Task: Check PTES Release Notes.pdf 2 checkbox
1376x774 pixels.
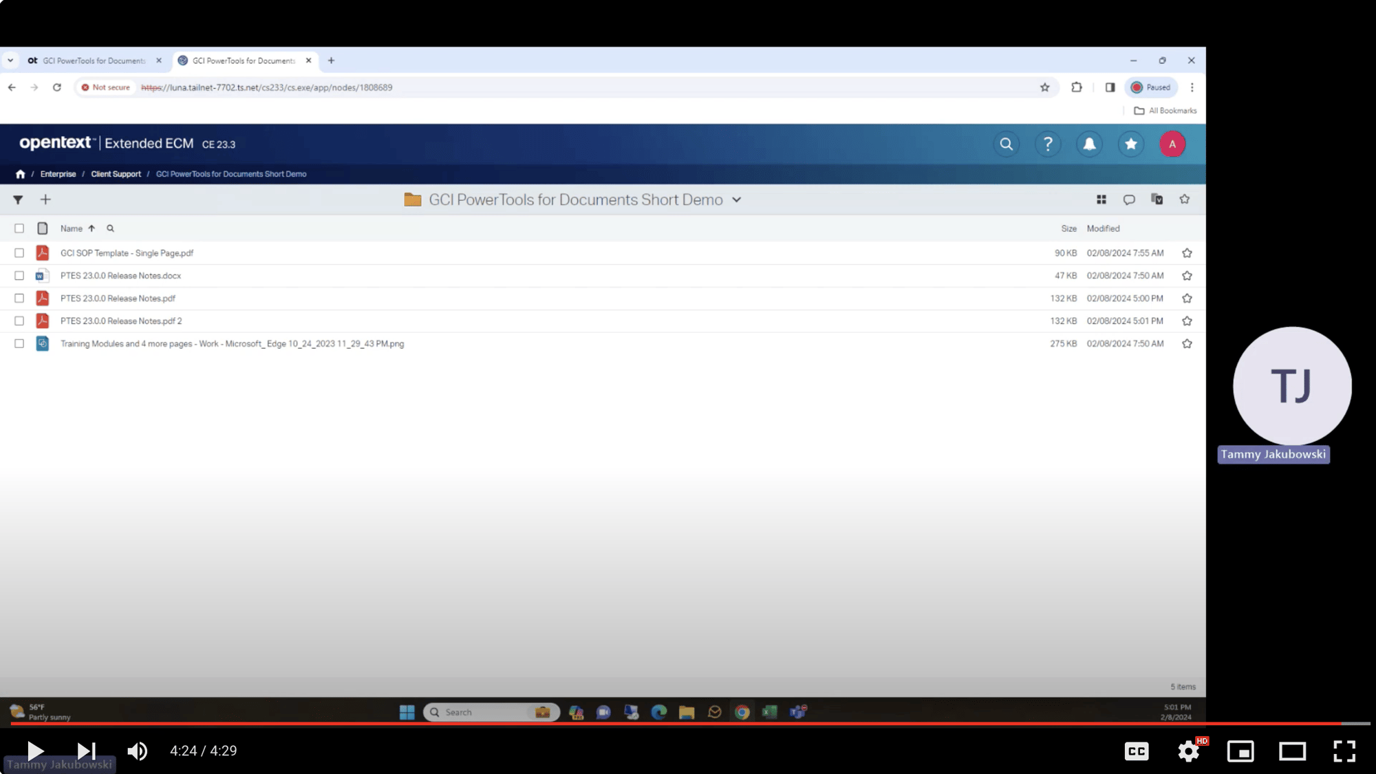Action: (x=19, y=321)
